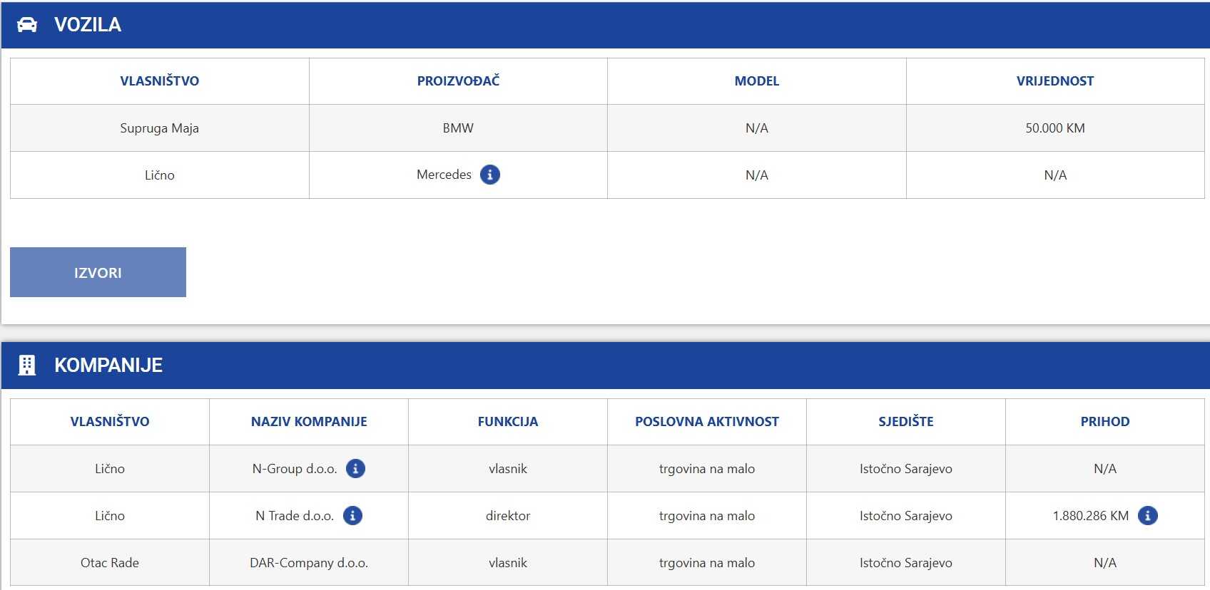The height and width of the screenshot is (590, 1210).
Task: Click the KOMPANIJE section header
Action: (108, 365)
